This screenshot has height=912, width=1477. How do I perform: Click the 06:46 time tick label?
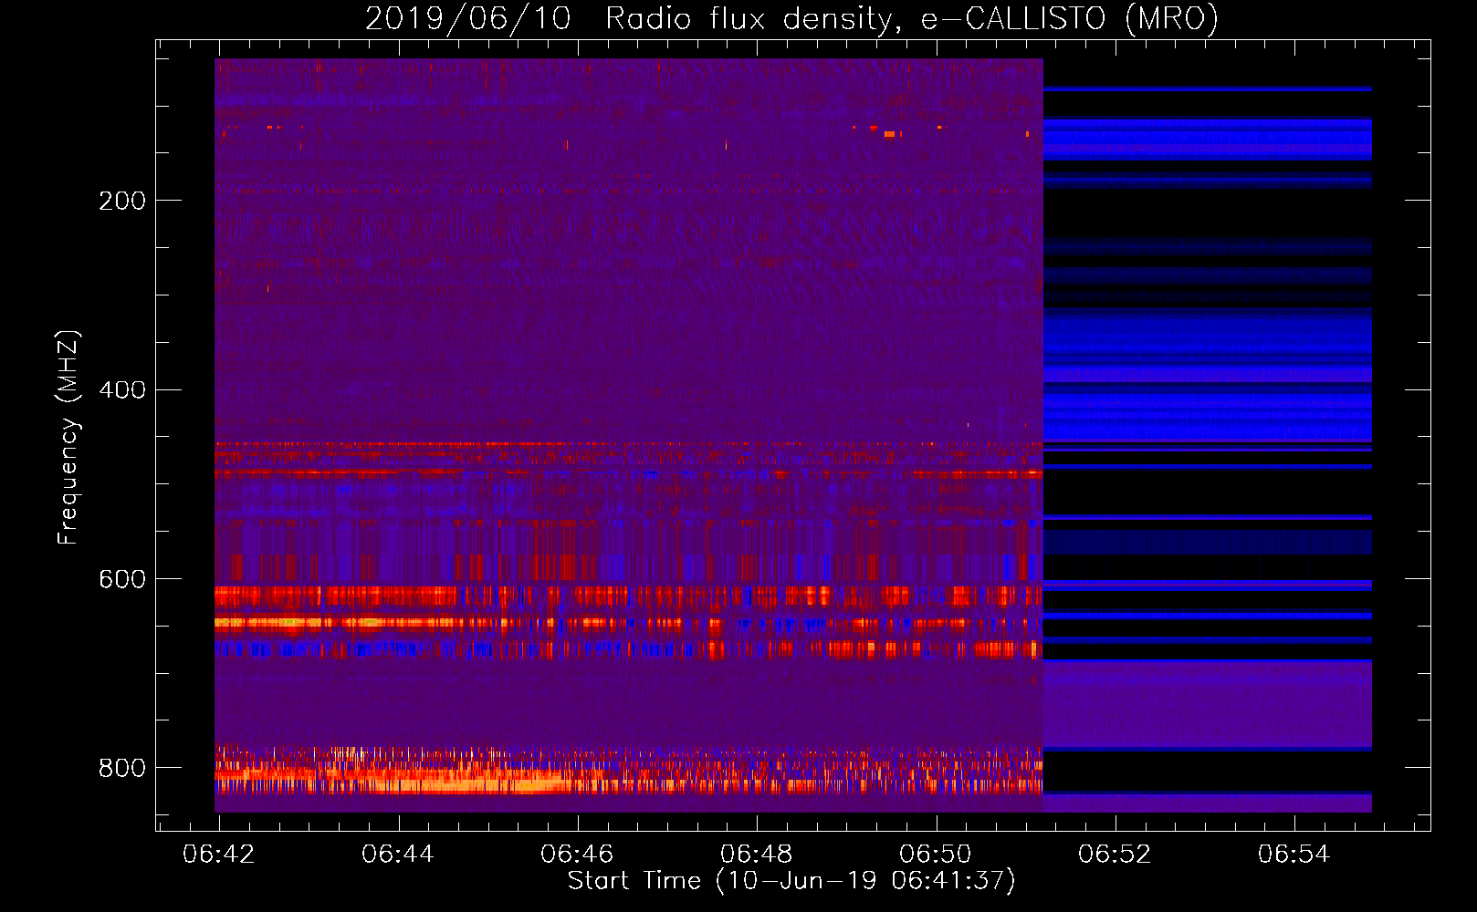pyautogui.click(x=577, y=855)
